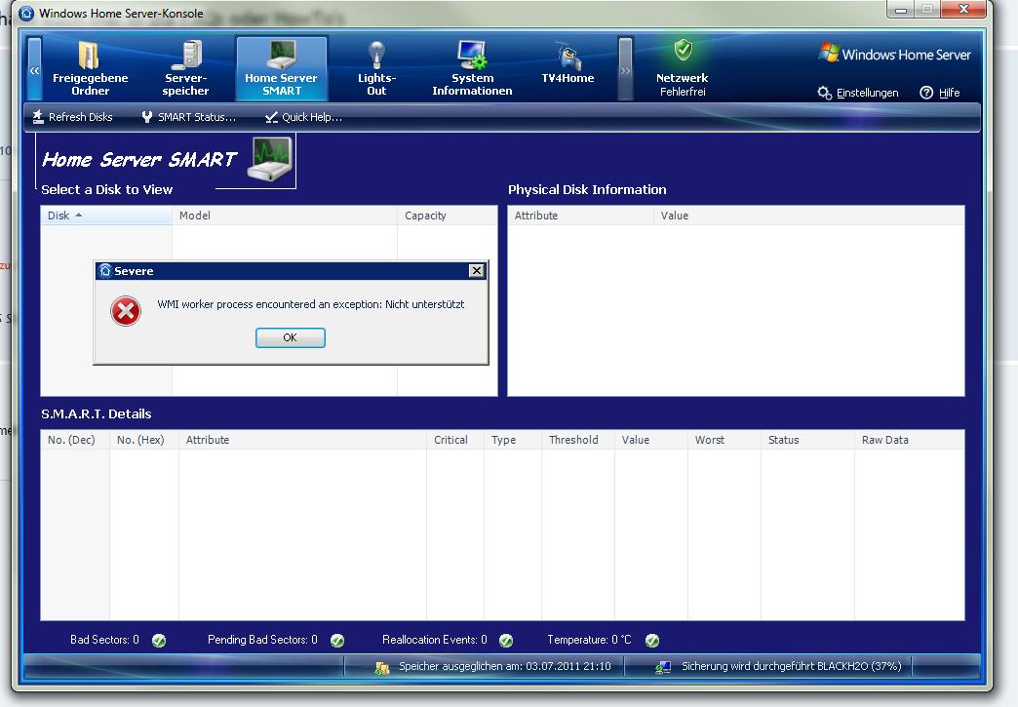Click the WMI worker process error message
The width and height of the screenshot is (1018, 707).
[311, 304]
